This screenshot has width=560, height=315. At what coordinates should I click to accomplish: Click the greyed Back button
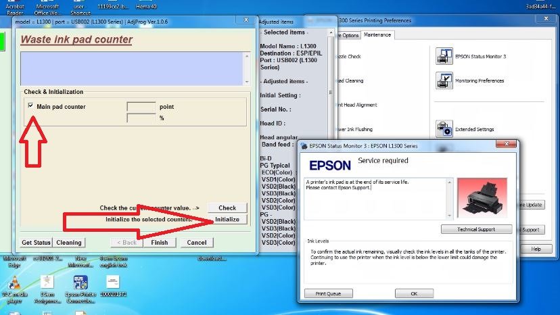click(x=126, y=243)
